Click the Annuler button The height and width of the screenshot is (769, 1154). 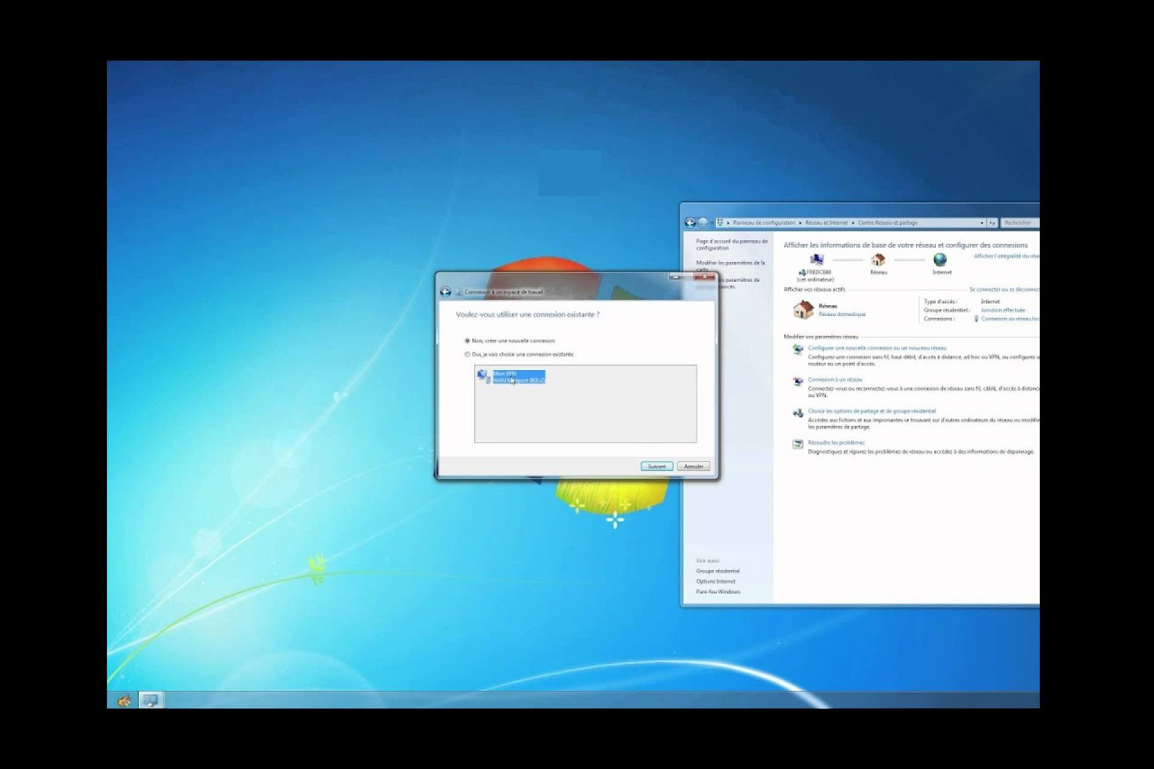(x=694, y=466)
